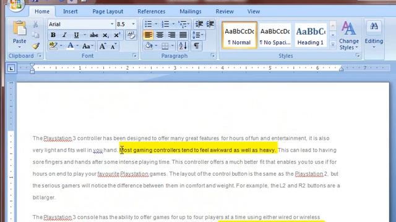Open the Editing group menu

point(374,35)
